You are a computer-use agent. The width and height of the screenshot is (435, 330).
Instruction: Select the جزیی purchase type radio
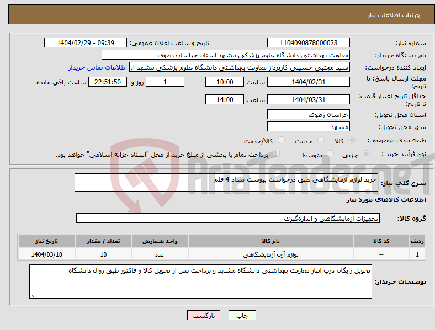pyautogui.click(x=366, y=153)
